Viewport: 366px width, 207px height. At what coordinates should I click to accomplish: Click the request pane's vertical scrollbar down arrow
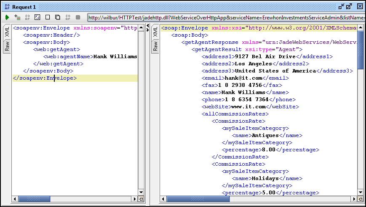click(x=141, y=192)
